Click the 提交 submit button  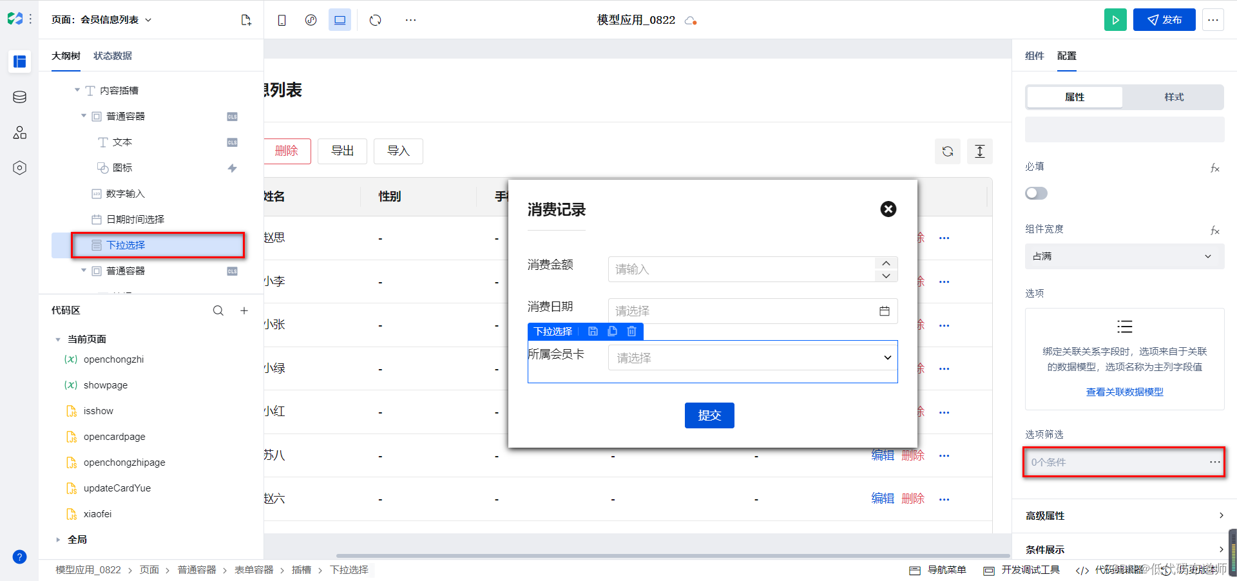709,415
